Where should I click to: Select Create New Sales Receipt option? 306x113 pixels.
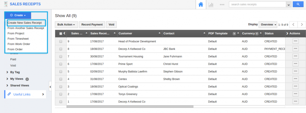point(25,23)
